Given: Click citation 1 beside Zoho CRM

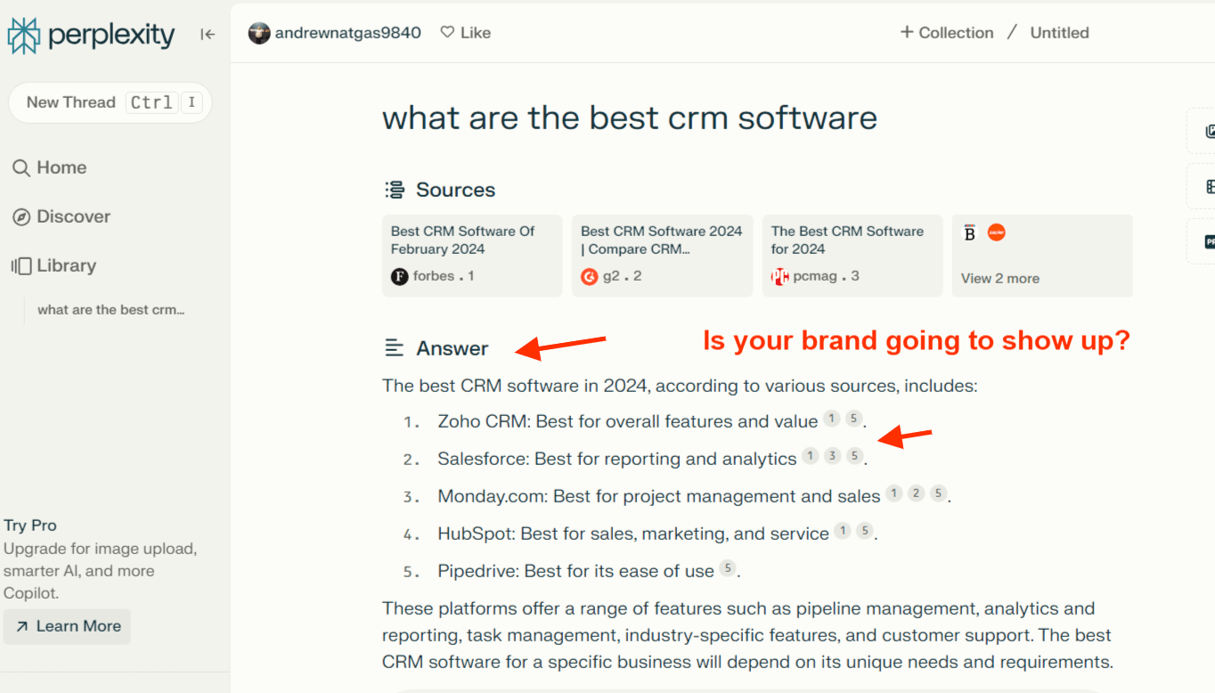Looking at the screenshot, I should (x=831, y=419).
